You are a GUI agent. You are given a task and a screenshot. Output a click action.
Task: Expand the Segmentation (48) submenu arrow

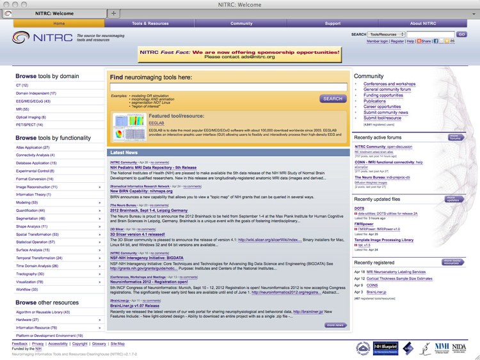click(x=99, y=219)
